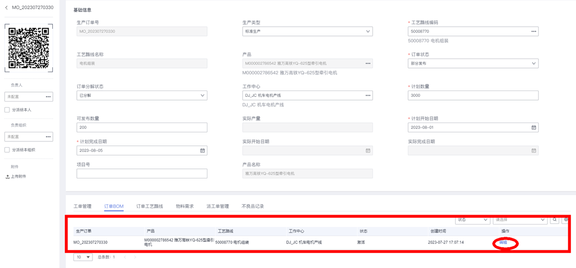Switch to the 订单工艺路线 tab
This screenshot has height=268, width=576.
click(x=149, y=206)
